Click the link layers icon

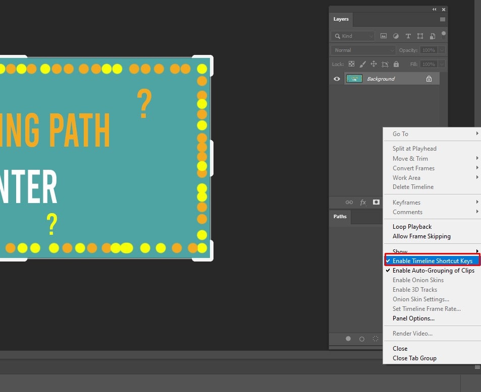pos(349,202)
